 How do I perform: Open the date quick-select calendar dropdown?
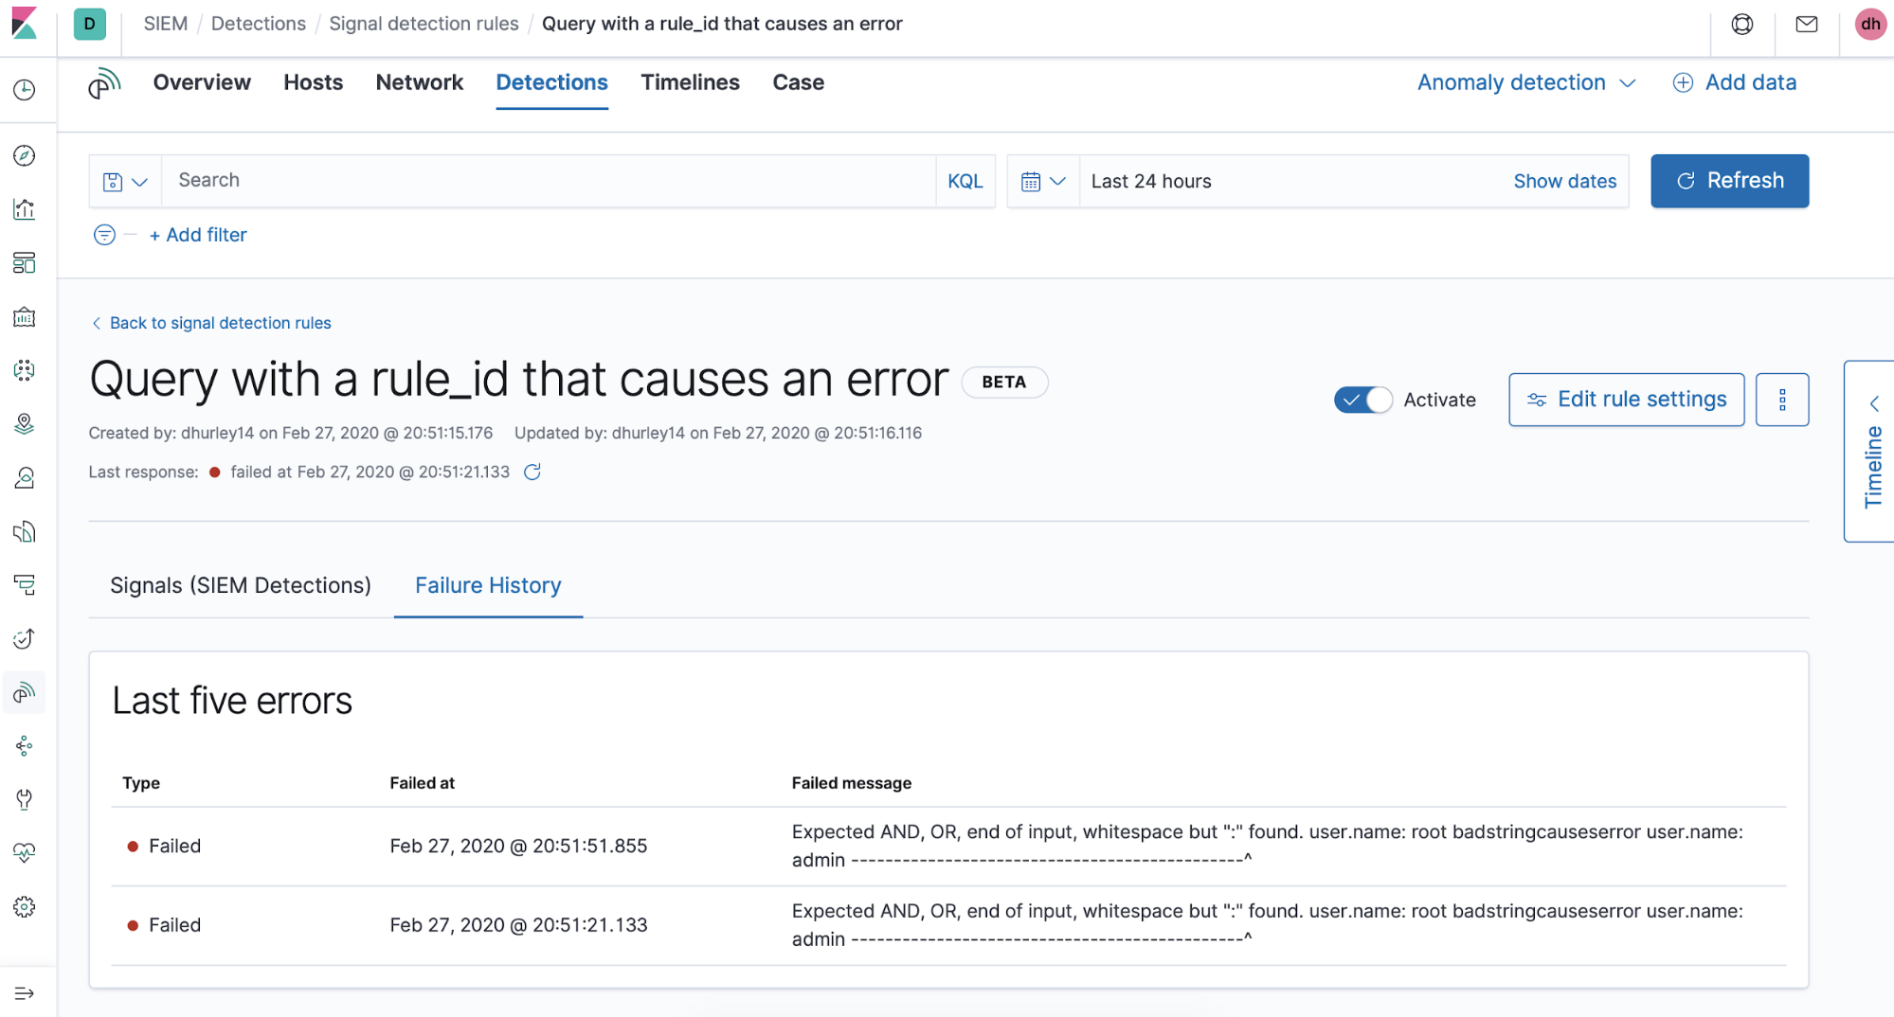pos(1043,181)
